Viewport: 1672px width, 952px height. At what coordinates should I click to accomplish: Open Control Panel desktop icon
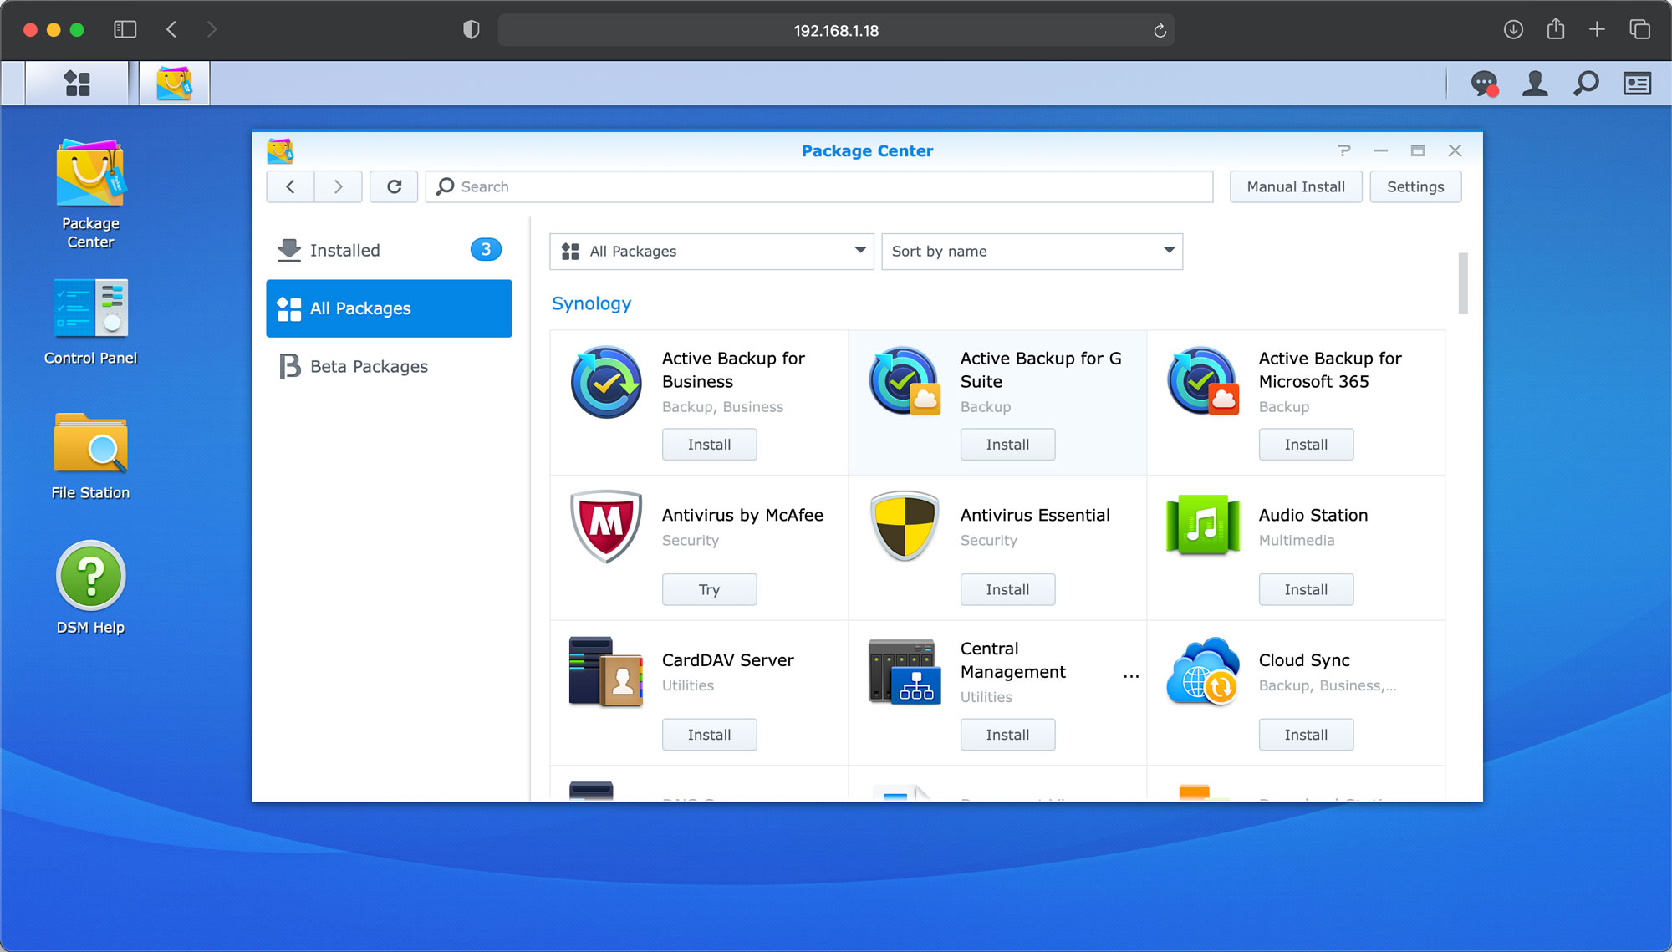[90, 309]
